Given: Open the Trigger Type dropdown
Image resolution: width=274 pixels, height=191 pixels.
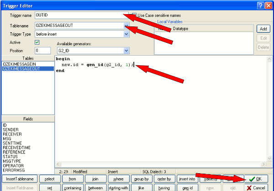Looking at the screenshot, I should tap(126, 34).
